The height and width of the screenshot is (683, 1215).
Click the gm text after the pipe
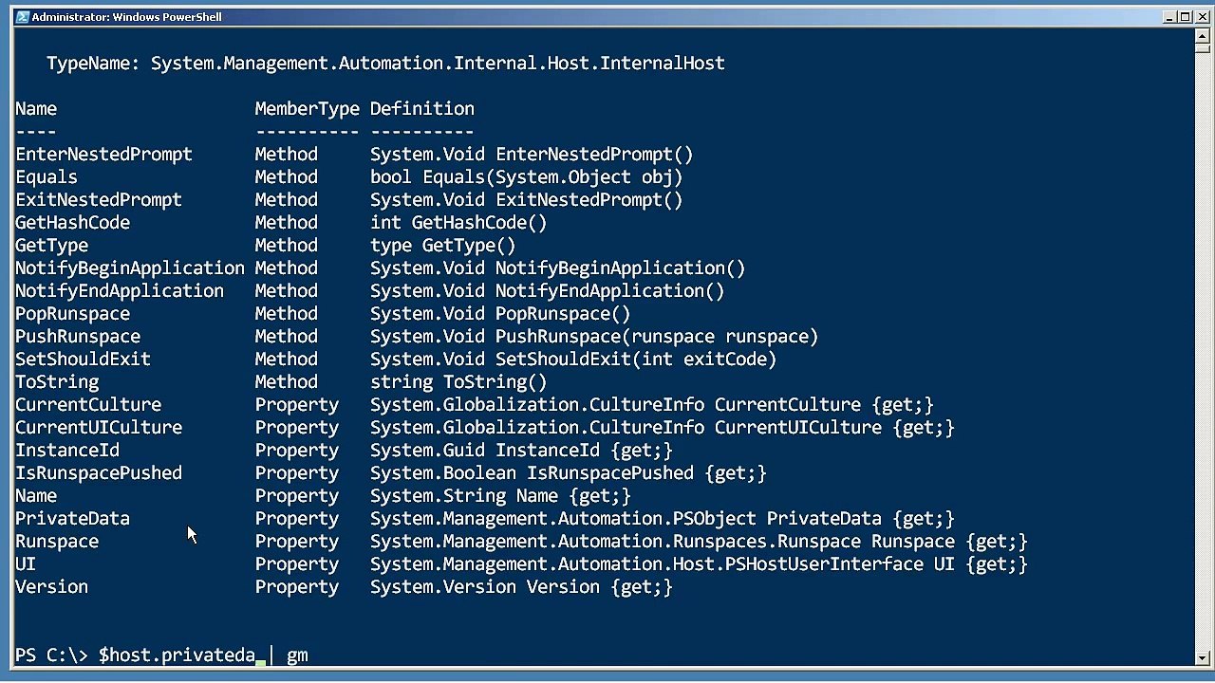297,655
